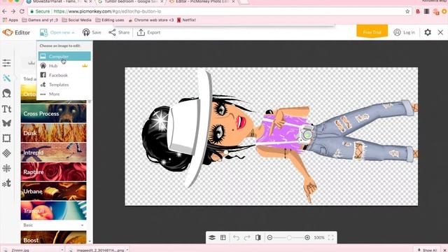This screenshot has width=448, height=252.
Task: Apply the Boost effect
Action: click(53, 237)
